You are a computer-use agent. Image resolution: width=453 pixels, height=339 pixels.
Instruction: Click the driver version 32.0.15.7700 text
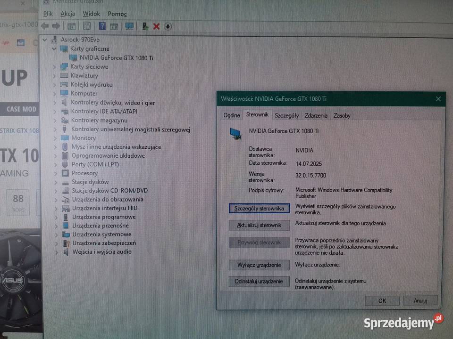pyautogui.click(x=310, y=175)
